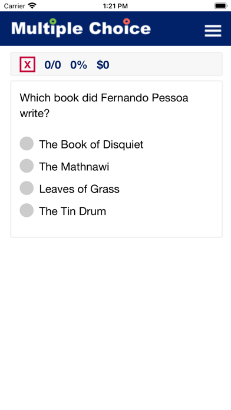This screenshot has height=410, width=231.
Task: Tap the Fernando Pessoa question text
Action: [104, 105]
